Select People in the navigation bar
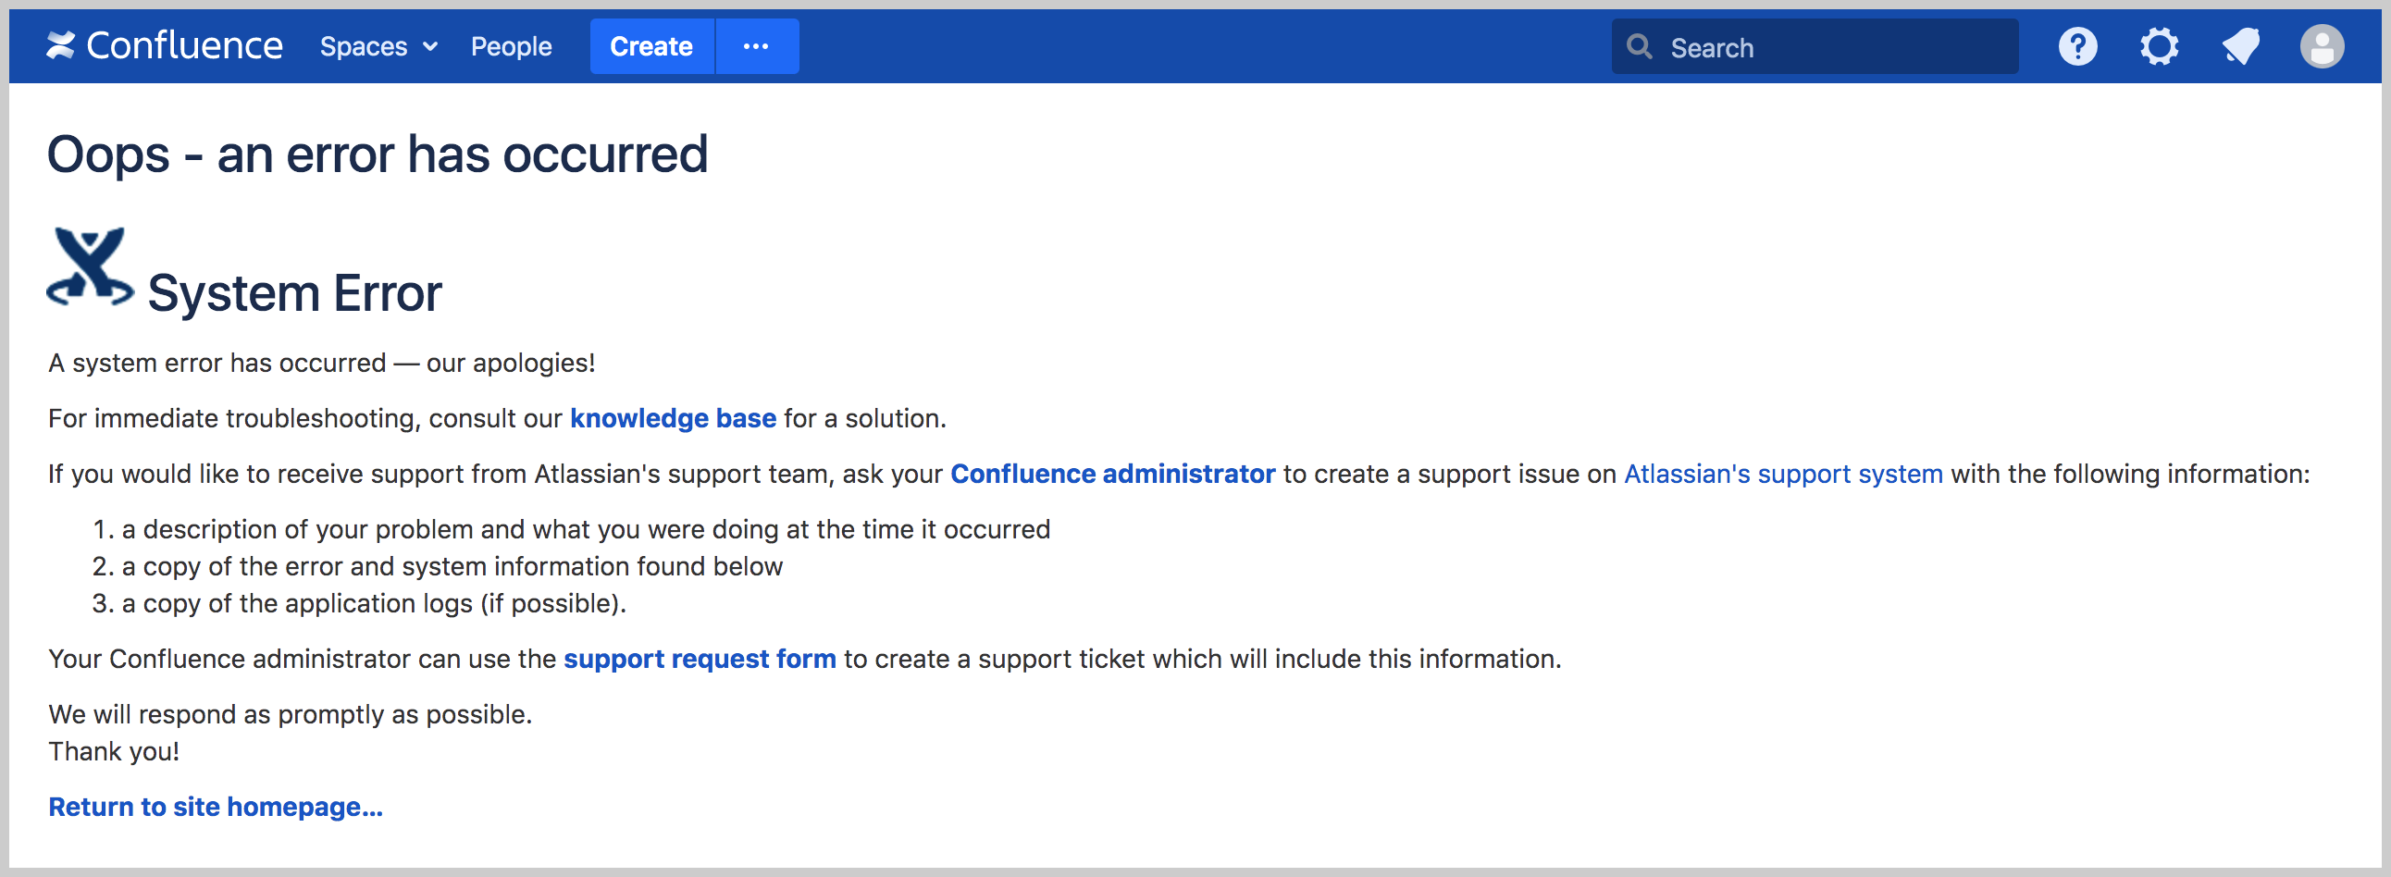Image resolution: width=2391 pixels, height=877 pixels. tap(511, 46)
